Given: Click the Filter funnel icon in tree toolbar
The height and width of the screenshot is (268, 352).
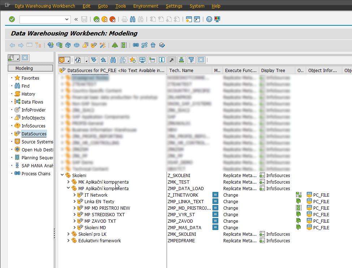Looking at the screenshot, I should [191, 60].
